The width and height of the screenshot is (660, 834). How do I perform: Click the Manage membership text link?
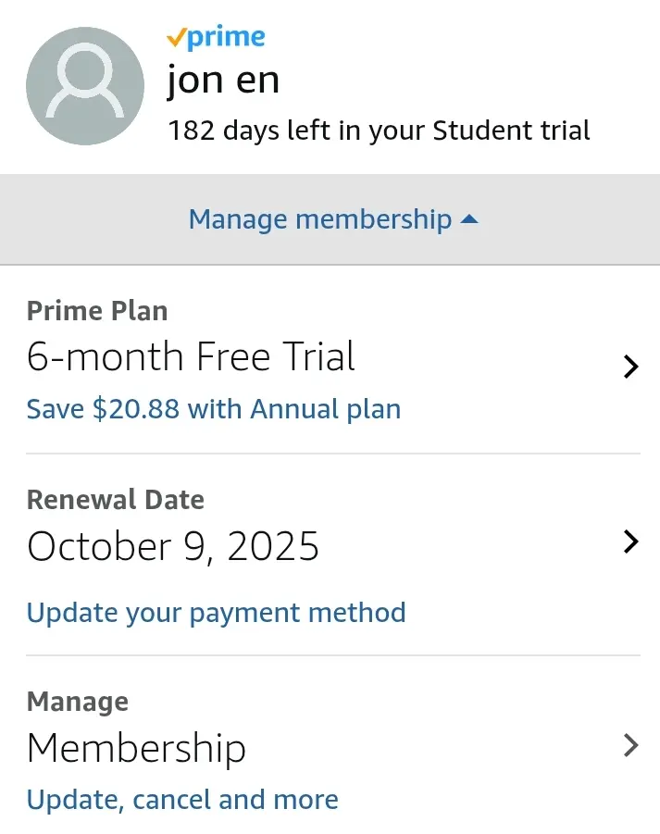coord(320,219)
